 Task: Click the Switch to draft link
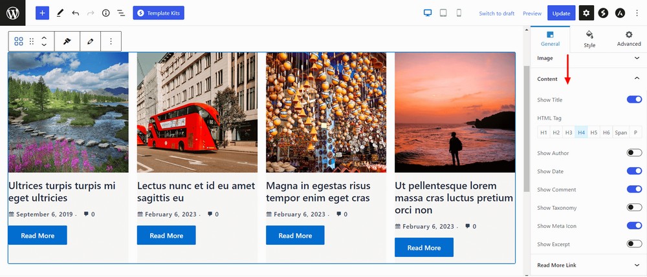[x=496, y=14]
